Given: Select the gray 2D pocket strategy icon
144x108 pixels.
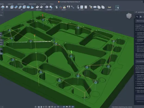Looking at the screenshot, I should click(x=7, y=7).
